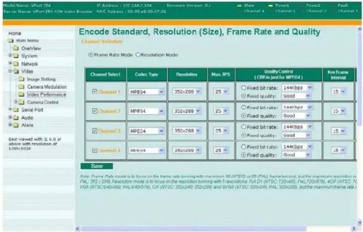Go to Home in sidebar
This screenshot has width=363, height=232.
point(15,33)
